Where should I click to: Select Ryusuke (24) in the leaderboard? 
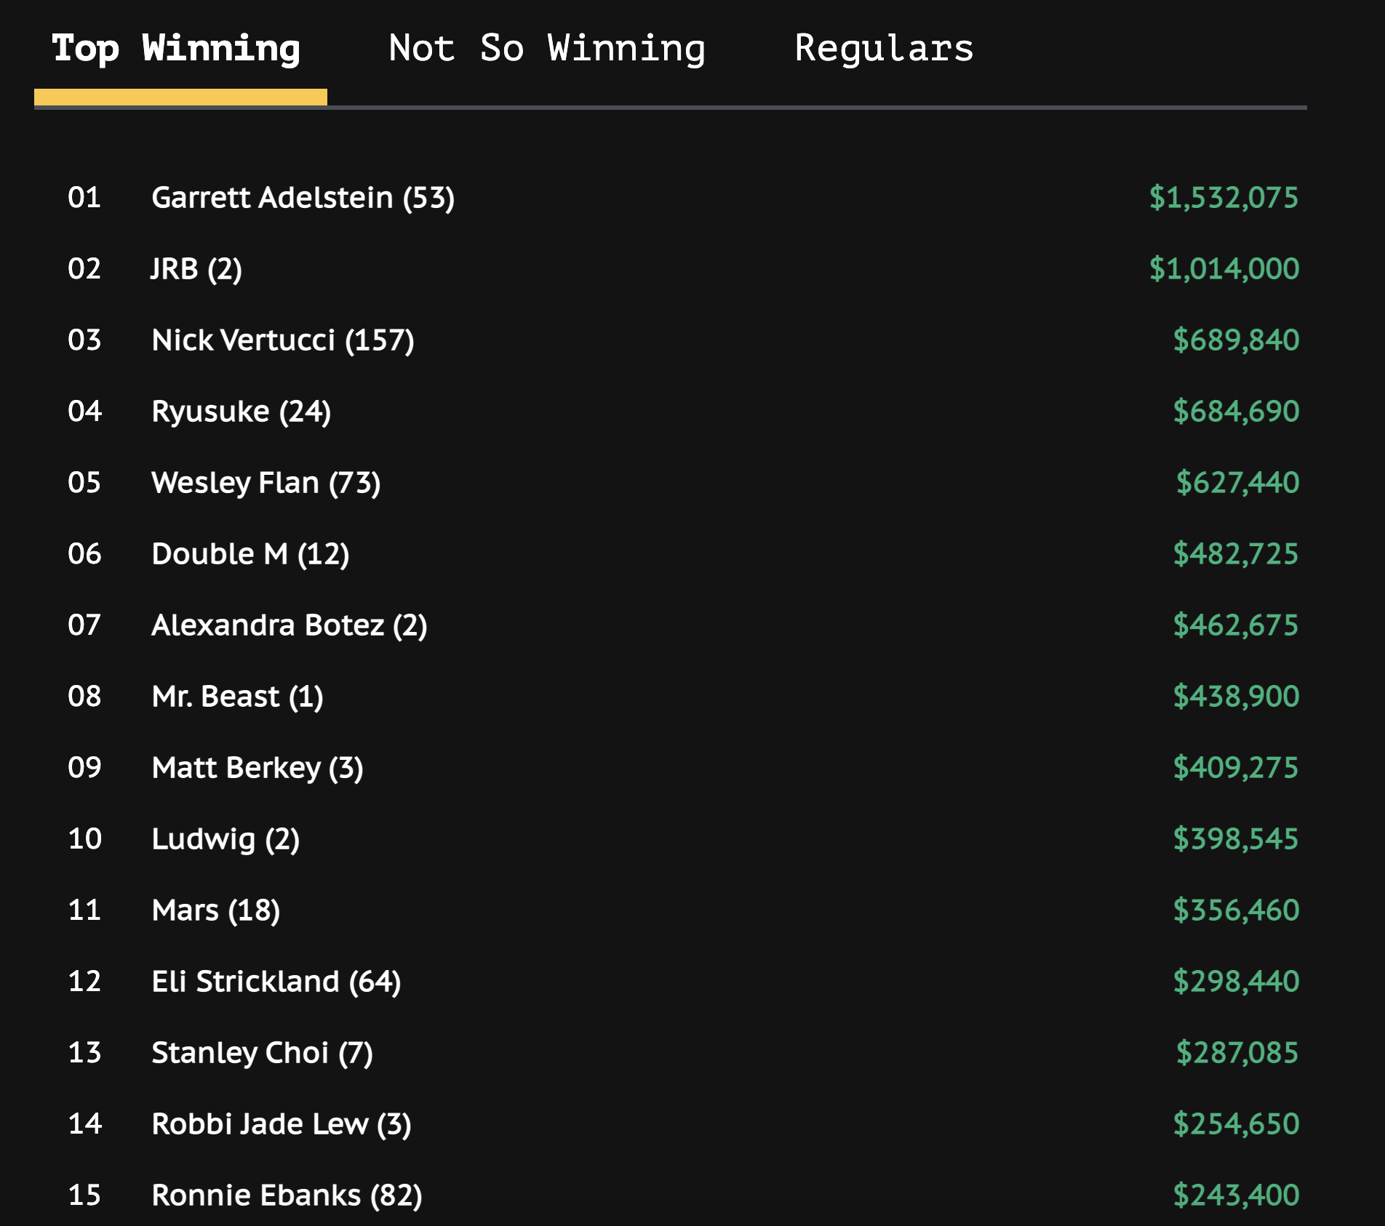point(242,412)
